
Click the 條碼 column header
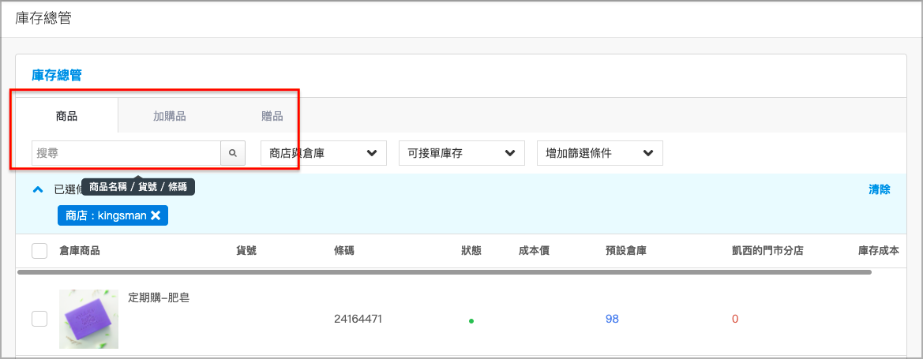(343, 251)
